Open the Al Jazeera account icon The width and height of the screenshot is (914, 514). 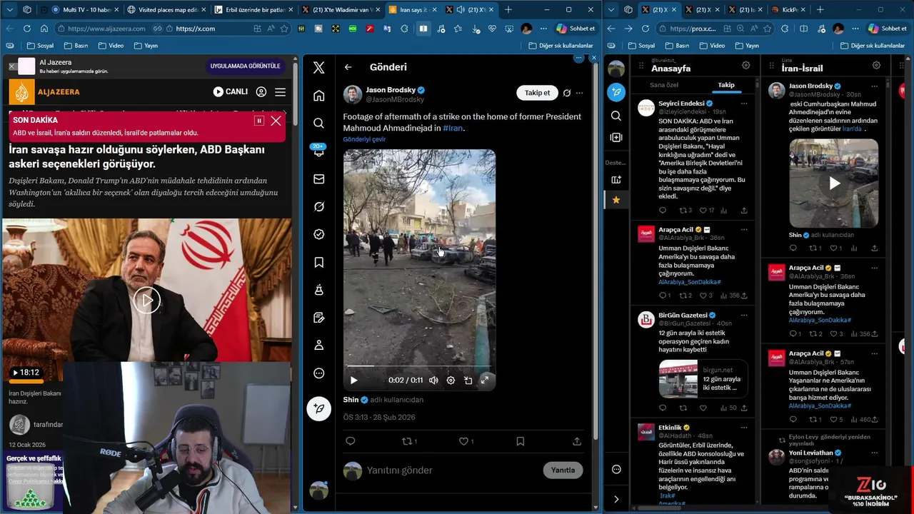point(261,92)
